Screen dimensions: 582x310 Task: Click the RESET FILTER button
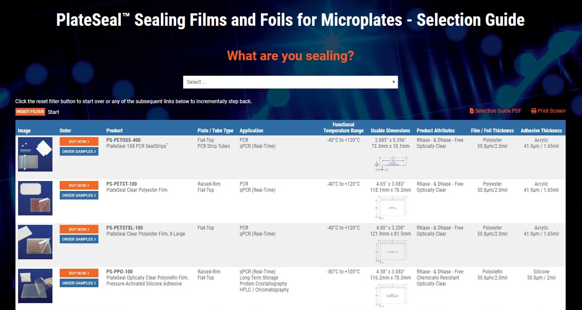coord(31,112)
